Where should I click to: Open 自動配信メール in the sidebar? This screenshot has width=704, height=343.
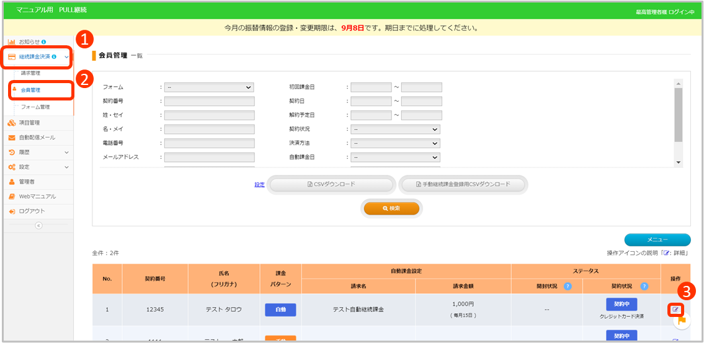(37, 137)
